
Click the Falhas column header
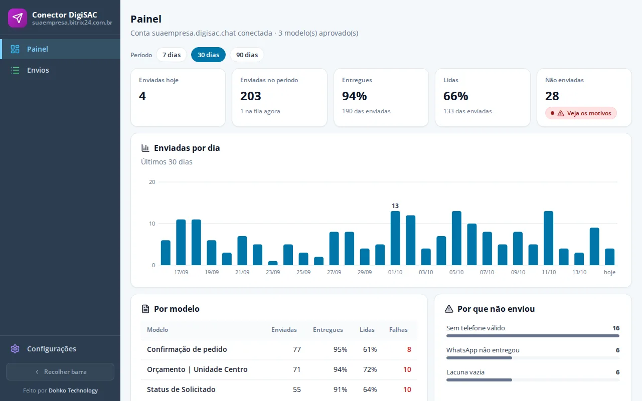[398, 330]
